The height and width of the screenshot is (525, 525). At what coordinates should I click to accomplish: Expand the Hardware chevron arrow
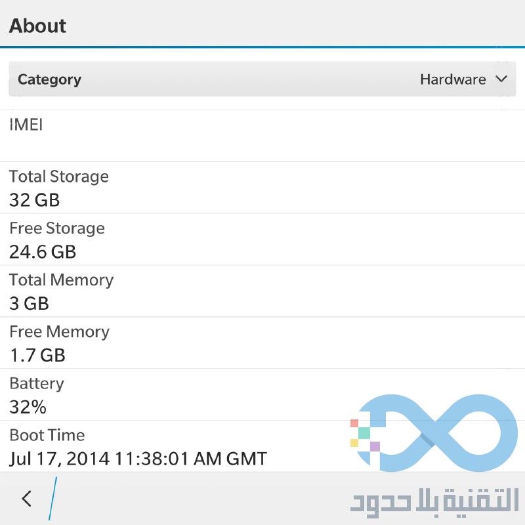tap(501, 79)
